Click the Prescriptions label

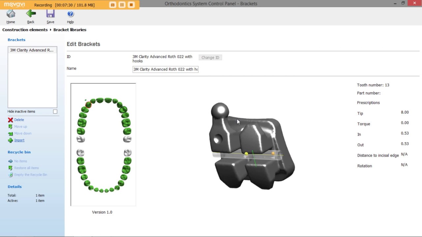coord(369,103)
